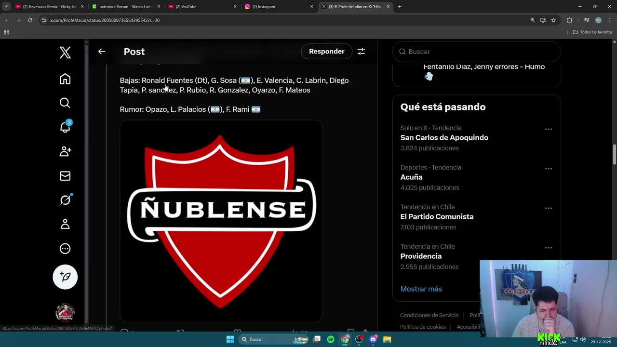
Task: Open Notifications bell icon
Action: click(x=65, y=127)
